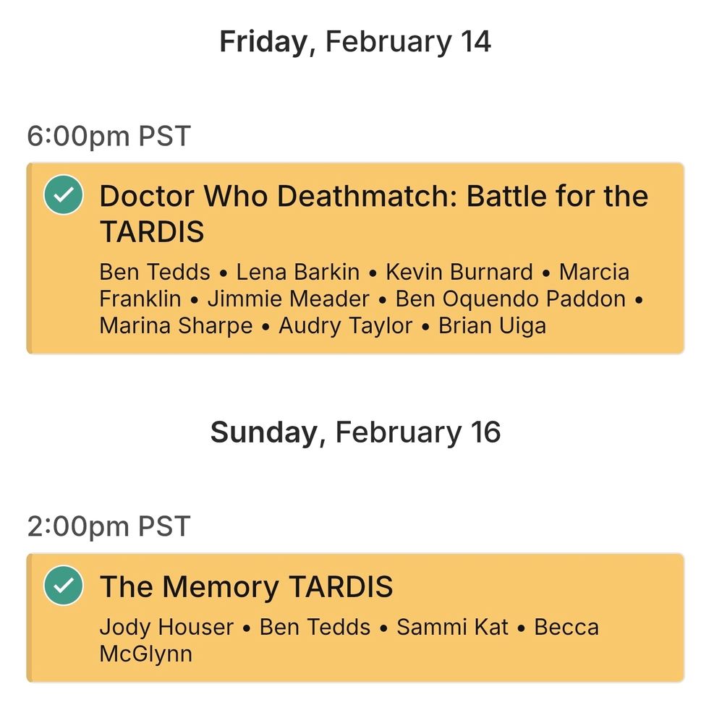714x723 pixels.
Task: Select the 2:00pm PST time label
Action: point(109,524)
